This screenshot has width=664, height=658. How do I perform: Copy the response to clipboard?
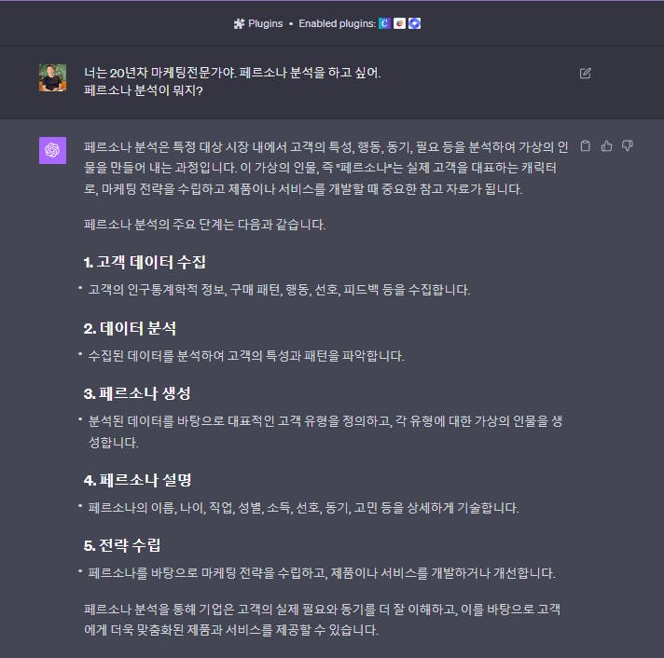[586, 145]
